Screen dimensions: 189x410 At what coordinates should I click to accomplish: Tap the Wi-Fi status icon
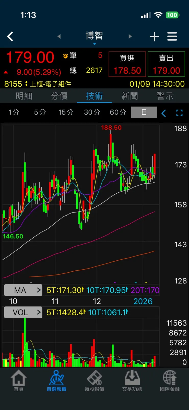(x=158, y=15)
